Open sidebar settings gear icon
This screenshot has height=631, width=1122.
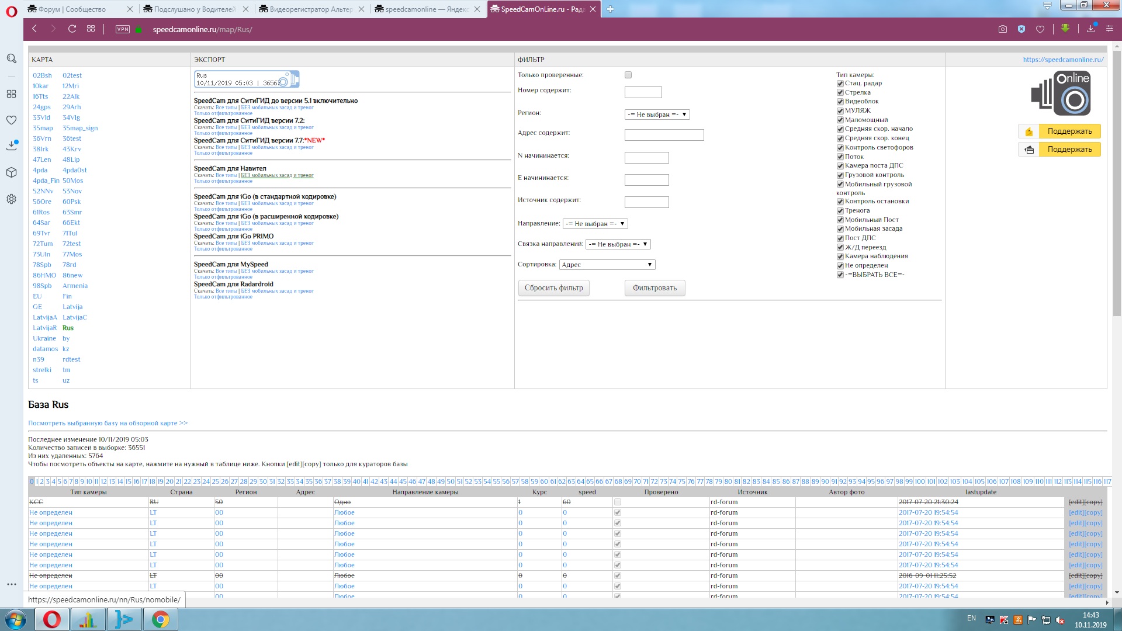[11, 199]
